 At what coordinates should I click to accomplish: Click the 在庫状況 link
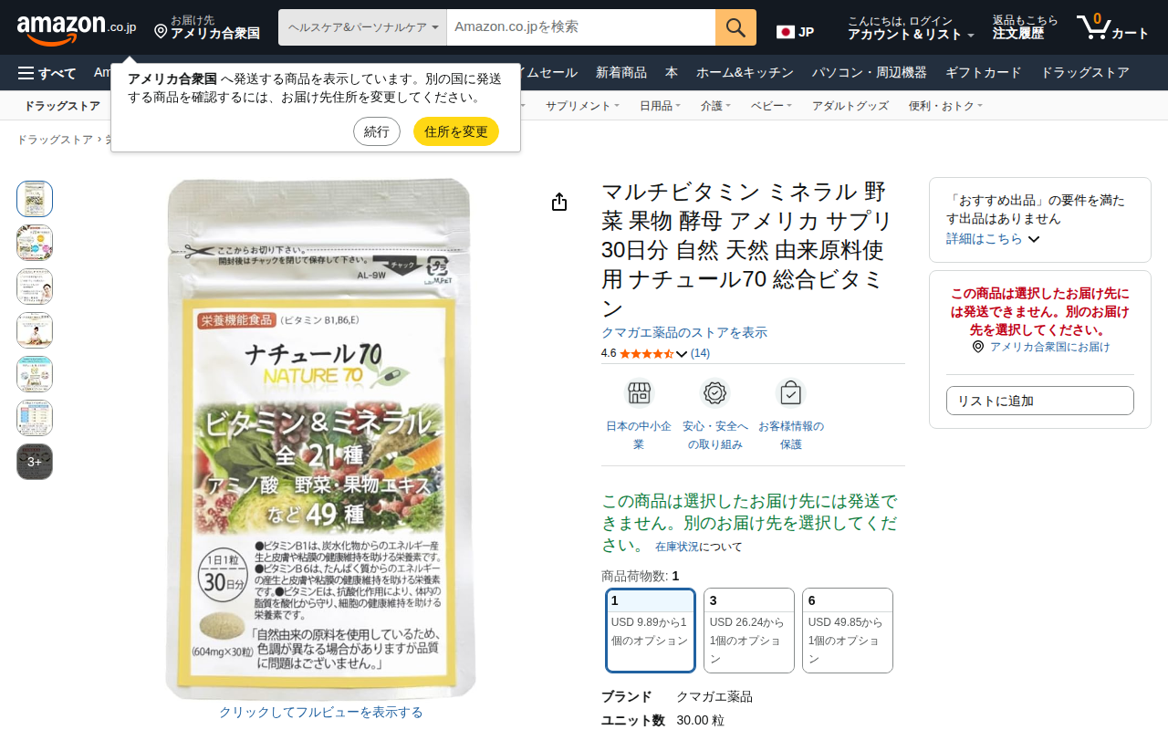[x=677, y=547]
